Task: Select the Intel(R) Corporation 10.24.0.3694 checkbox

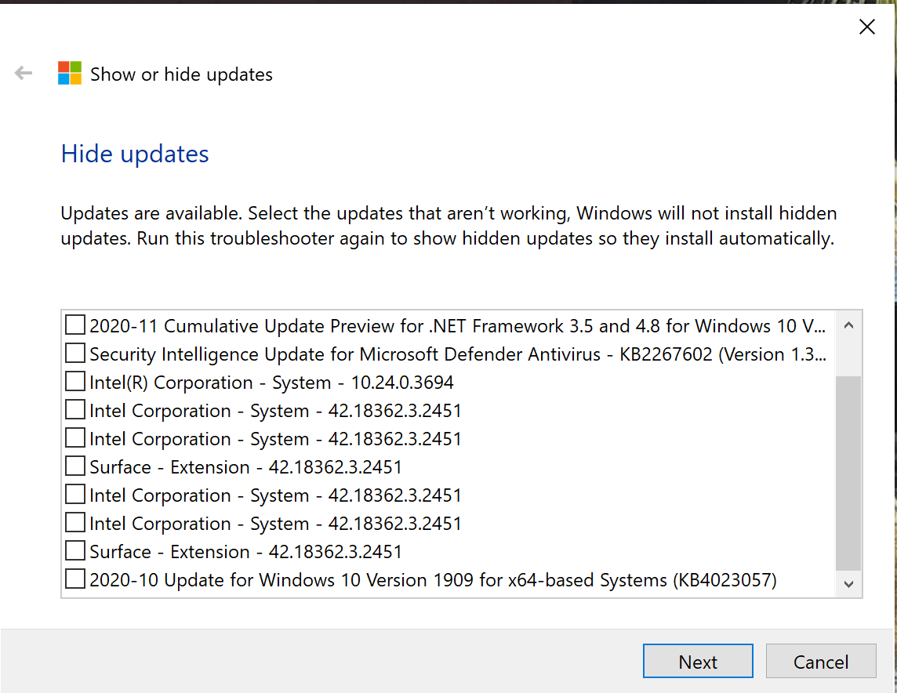Action: (x=75, y=382)
